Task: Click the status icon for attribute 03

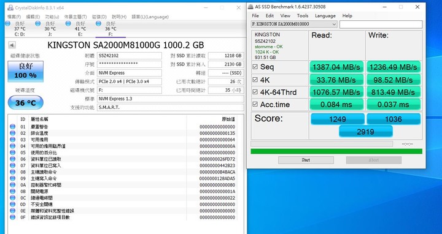Action: [13, 140]
